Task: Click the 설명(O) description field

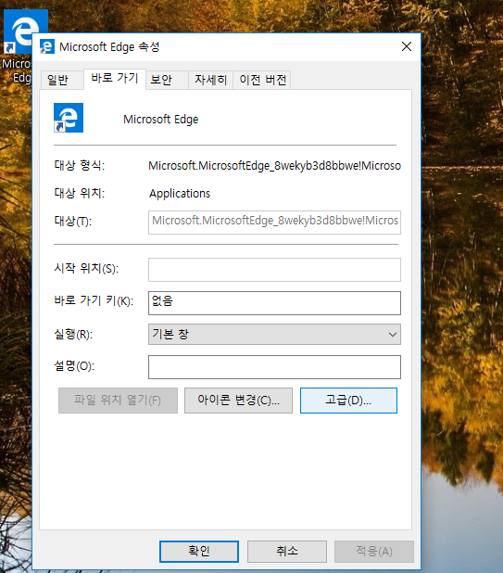Action: click(x=274, y=367)
